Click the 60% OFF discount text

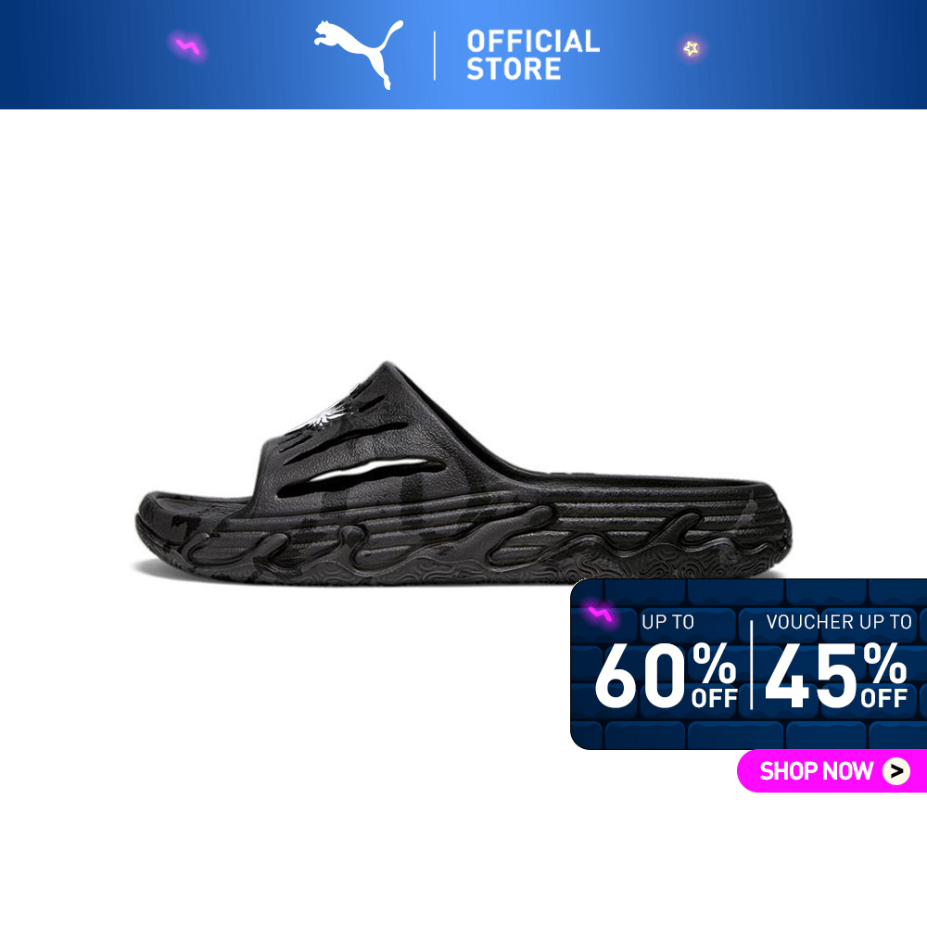[666, 675]
